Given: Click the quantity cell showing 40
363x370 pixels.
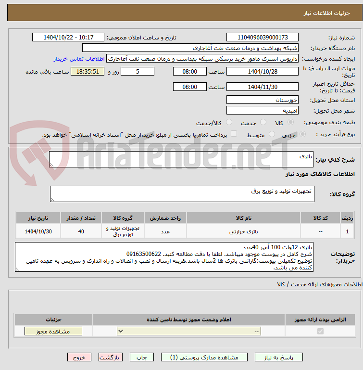Looking at the screenshot, I should (81, 231).
